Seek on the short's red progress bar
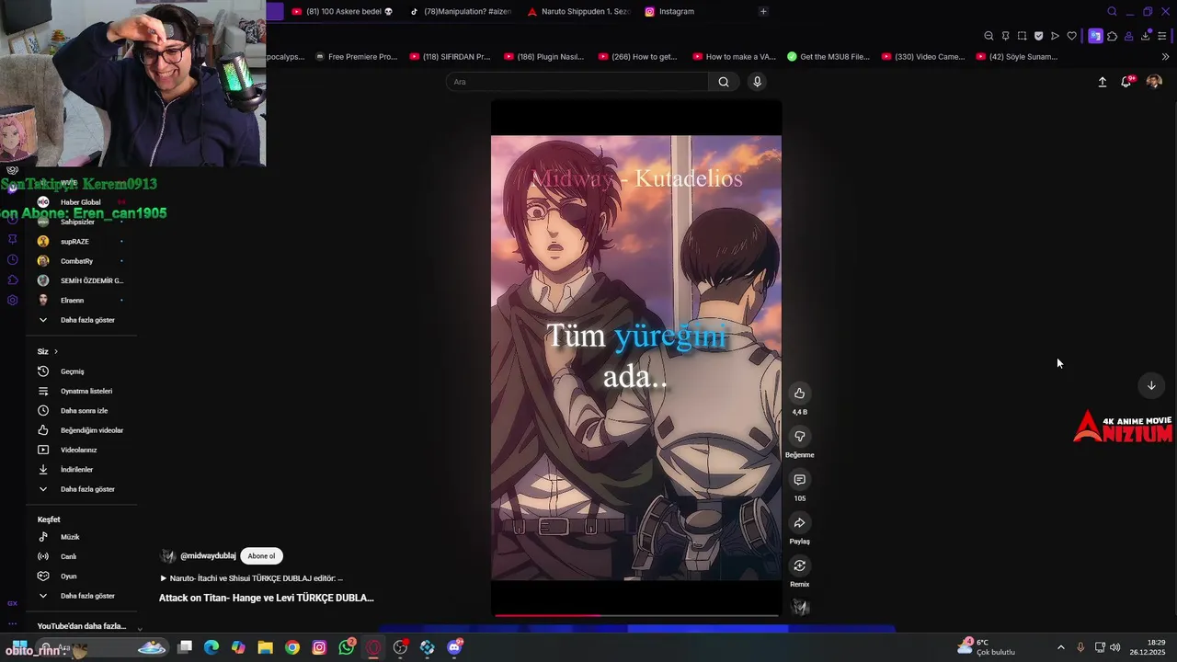 [x=636, y=615]
